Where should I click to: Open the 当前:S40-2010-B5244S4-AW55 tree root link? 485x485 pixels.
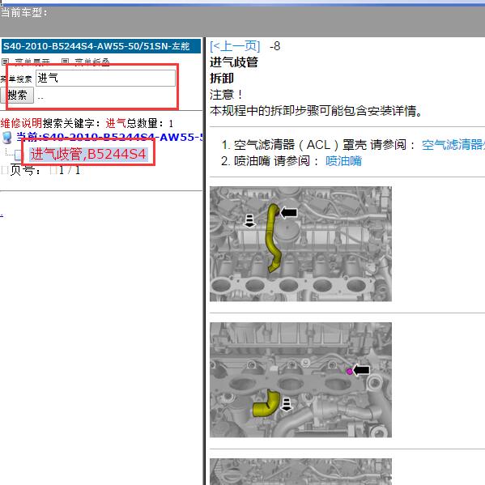coord(109,137)
